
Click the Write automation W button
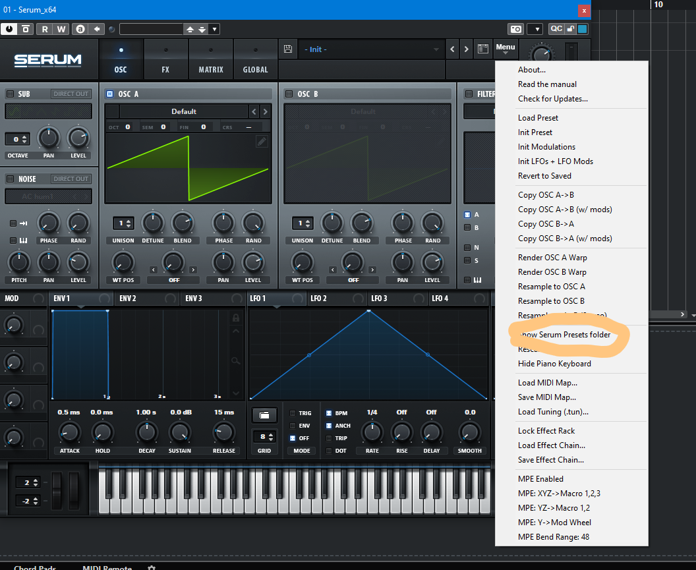(61, 29)
